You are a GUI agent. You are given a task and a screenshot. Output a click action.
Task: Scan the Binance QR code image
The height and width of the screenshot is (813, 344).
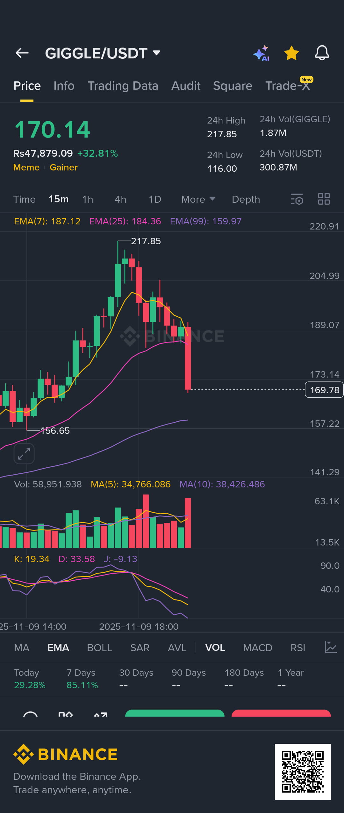point(303,772)
